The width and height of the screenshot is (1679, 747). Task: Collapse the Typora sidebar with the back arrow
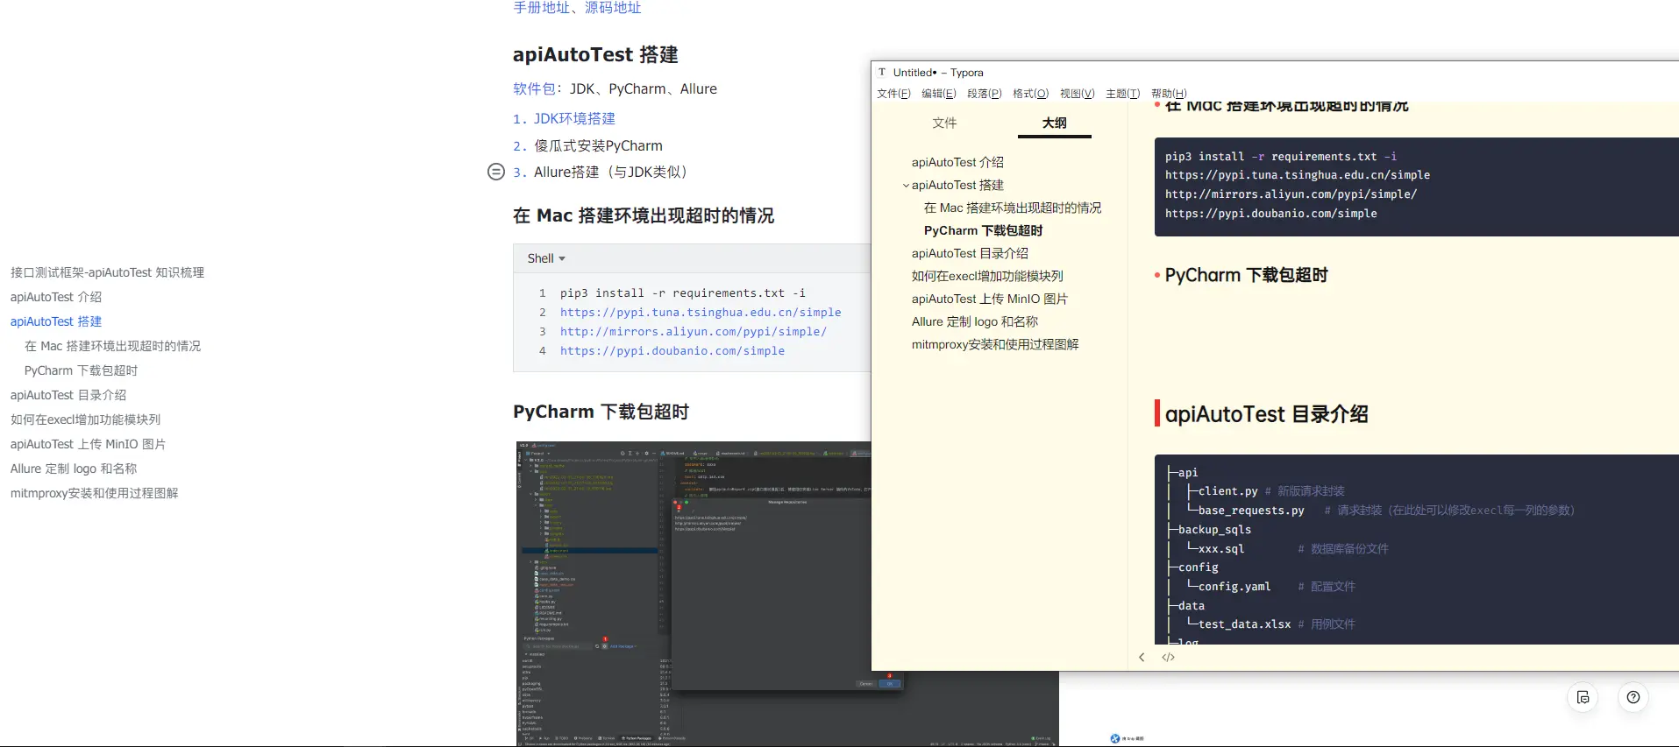pyautogui.click(x=1142, y=657)
